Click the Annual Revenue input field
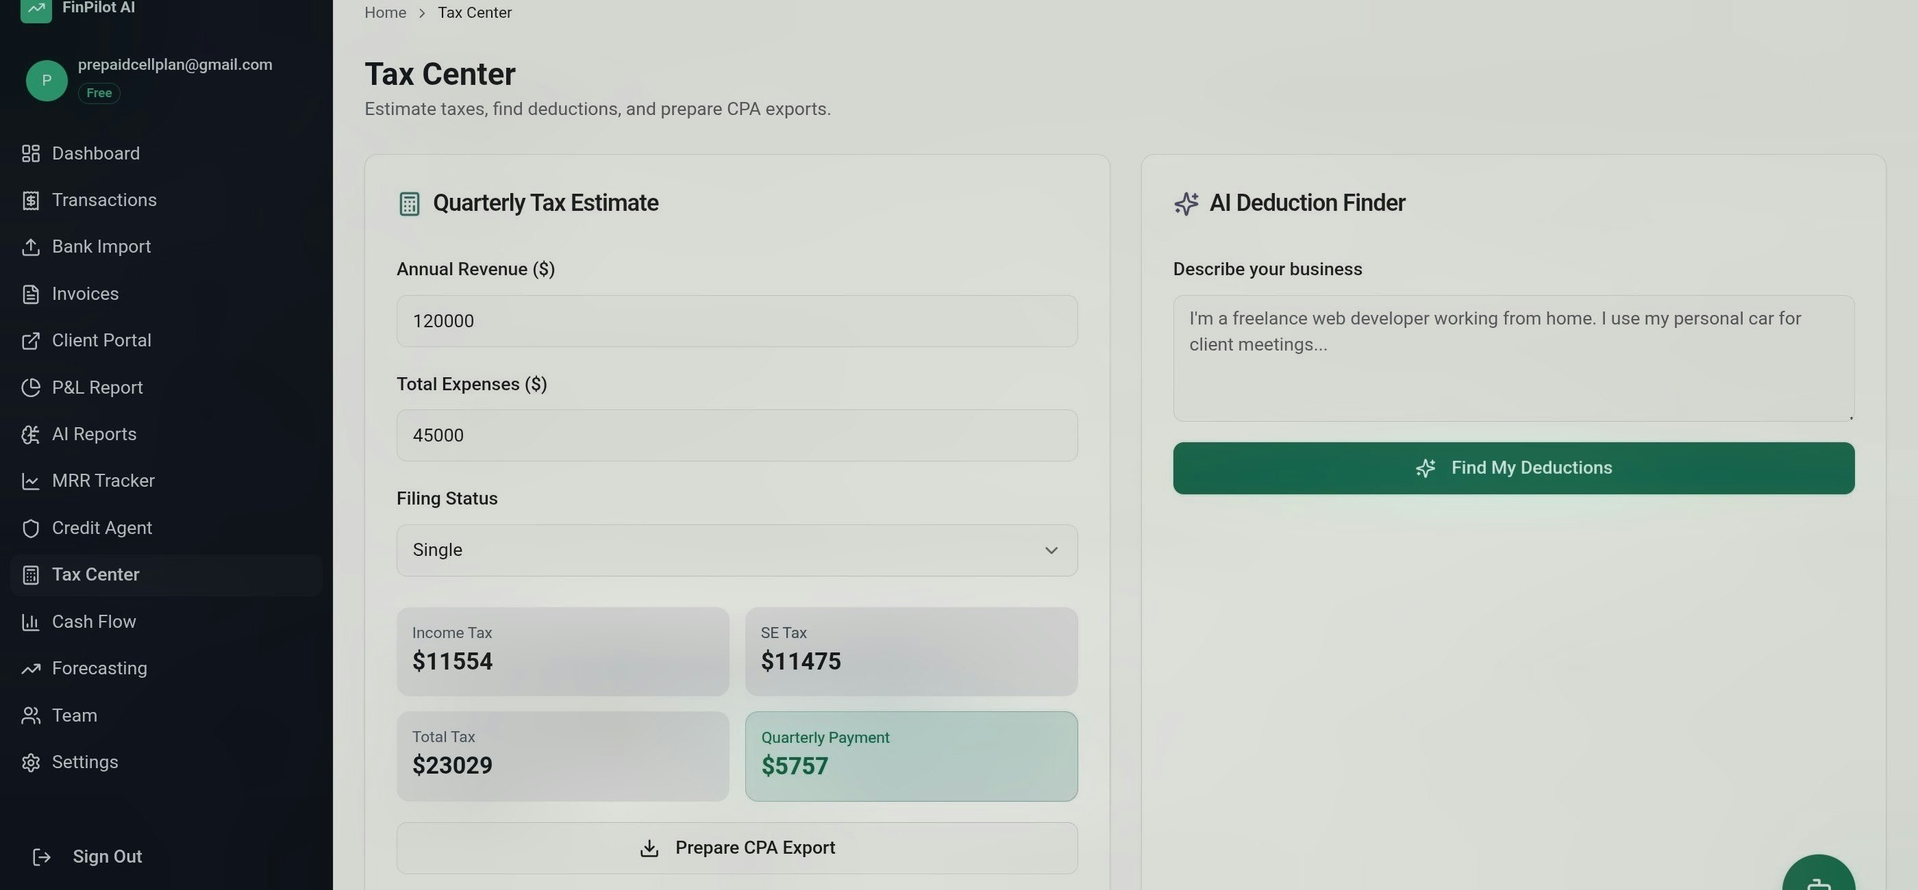Viewport: 1918px width, 890px height. point(736,322)
